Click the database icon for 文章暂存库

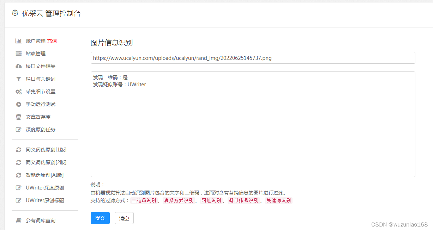19,117
